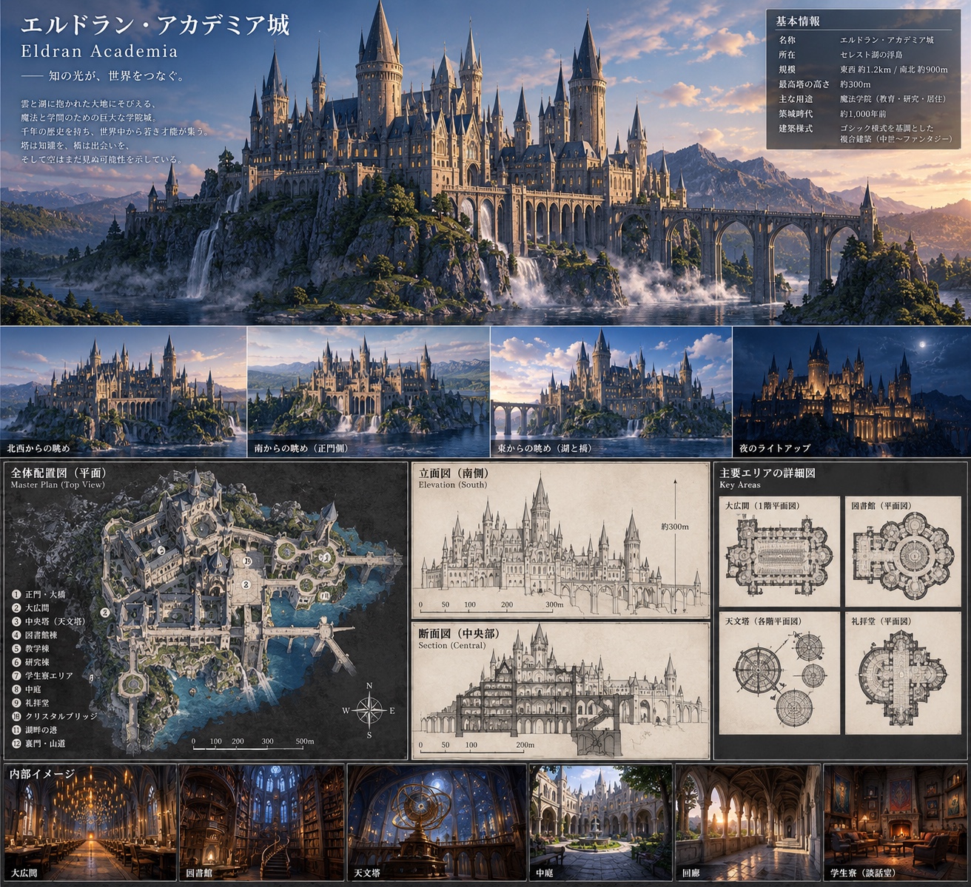Open the 中庭 courtyard interior image

pyautogui.click(x=601, y=823)
